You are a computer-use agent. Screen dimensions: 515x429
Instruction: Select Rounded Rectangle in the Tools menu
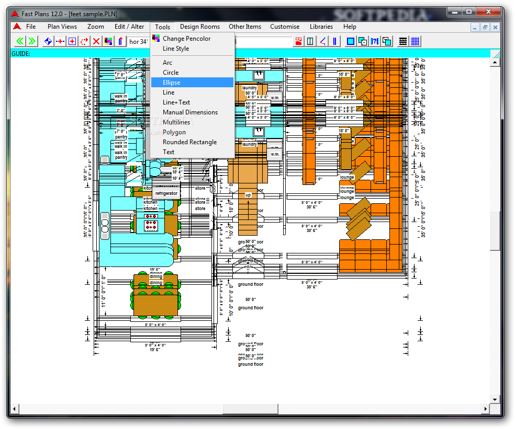(x=193, y=142)
